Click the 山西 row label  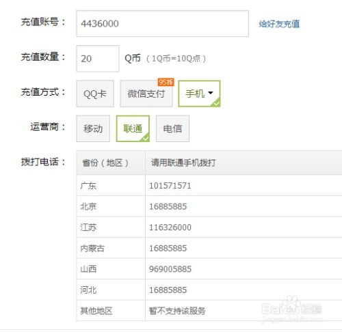tap(88, 269)
